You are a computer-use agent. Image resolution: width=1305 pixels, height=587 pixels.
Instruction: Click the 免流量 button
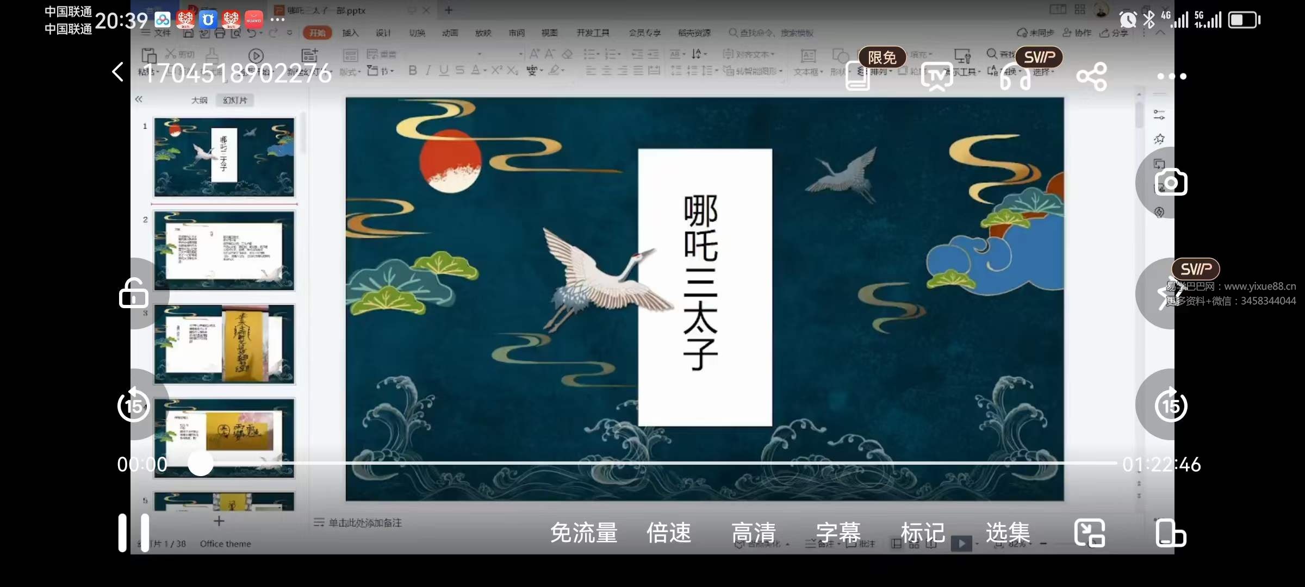583,533
